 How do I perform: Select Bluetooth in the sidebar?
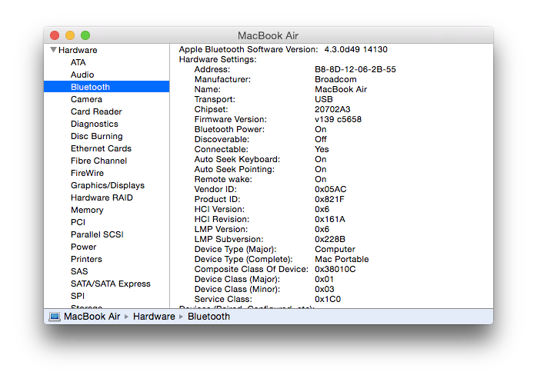[x=106, y=87]
